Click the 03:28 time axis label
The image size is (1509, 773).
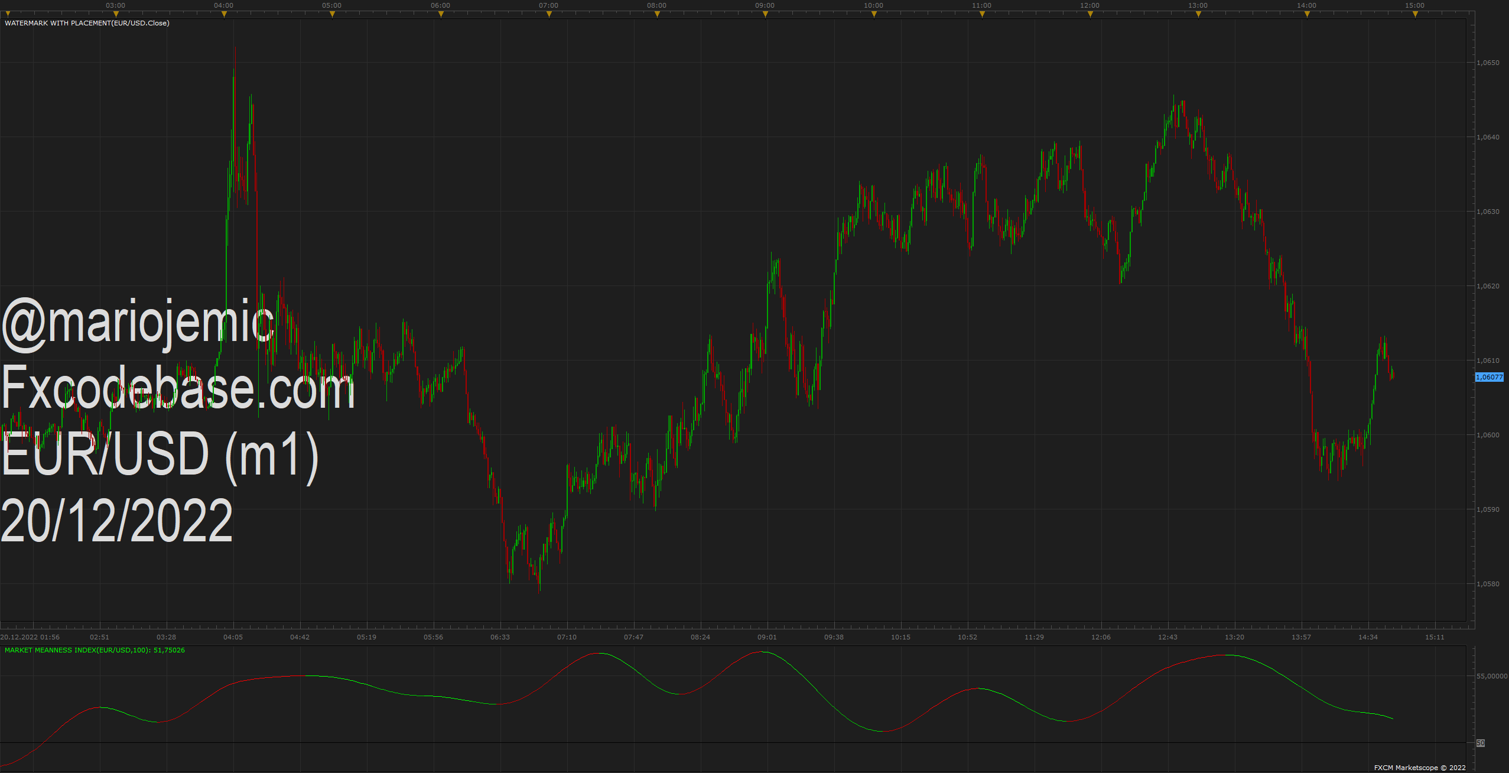click(166, 637)
